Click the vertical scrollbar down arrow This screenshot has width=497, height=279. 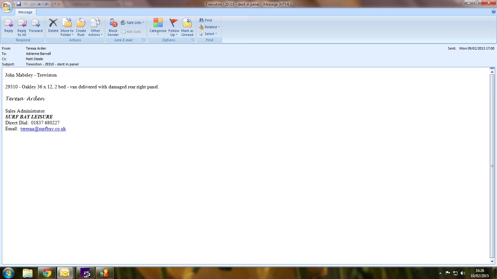[x=492, y=261]
